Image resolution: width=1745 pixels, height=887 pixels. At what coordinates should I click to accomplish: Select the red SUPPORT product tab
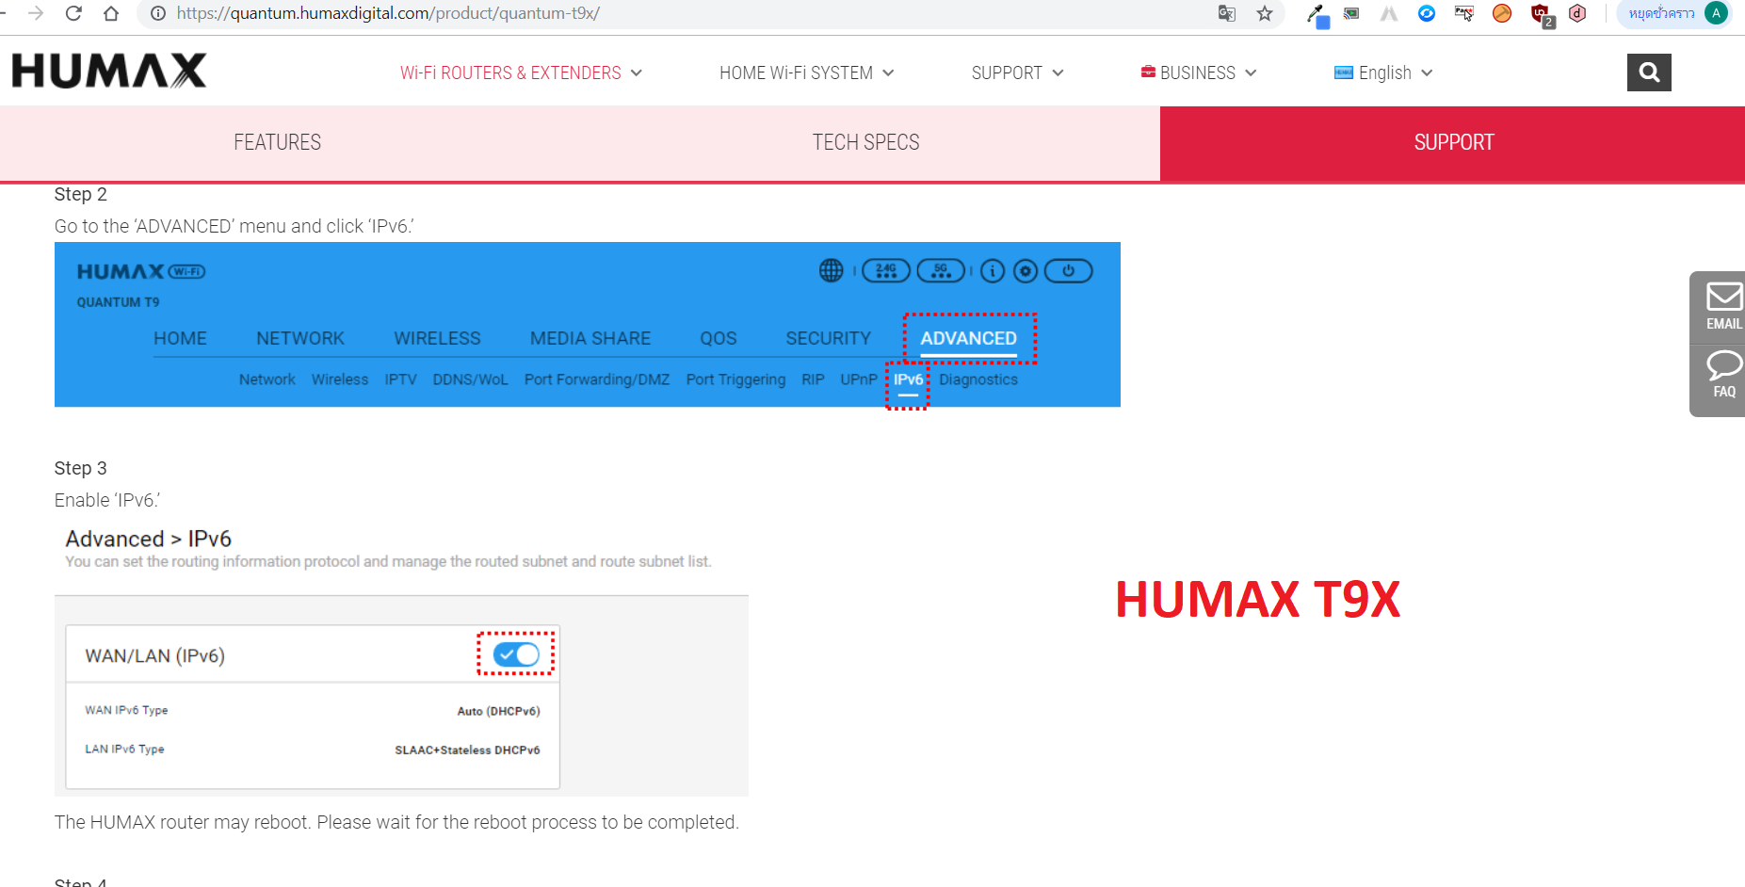click(x=1453, y=142)
